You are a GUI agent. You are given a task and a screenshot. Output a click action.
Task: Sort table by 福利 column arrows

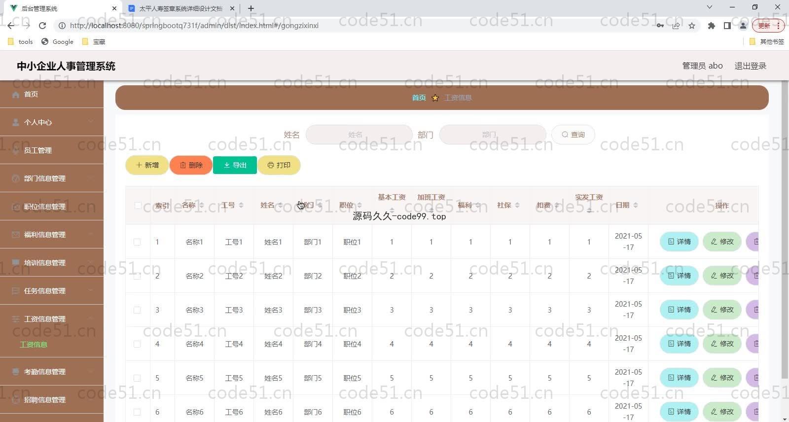tap(478, 205)
